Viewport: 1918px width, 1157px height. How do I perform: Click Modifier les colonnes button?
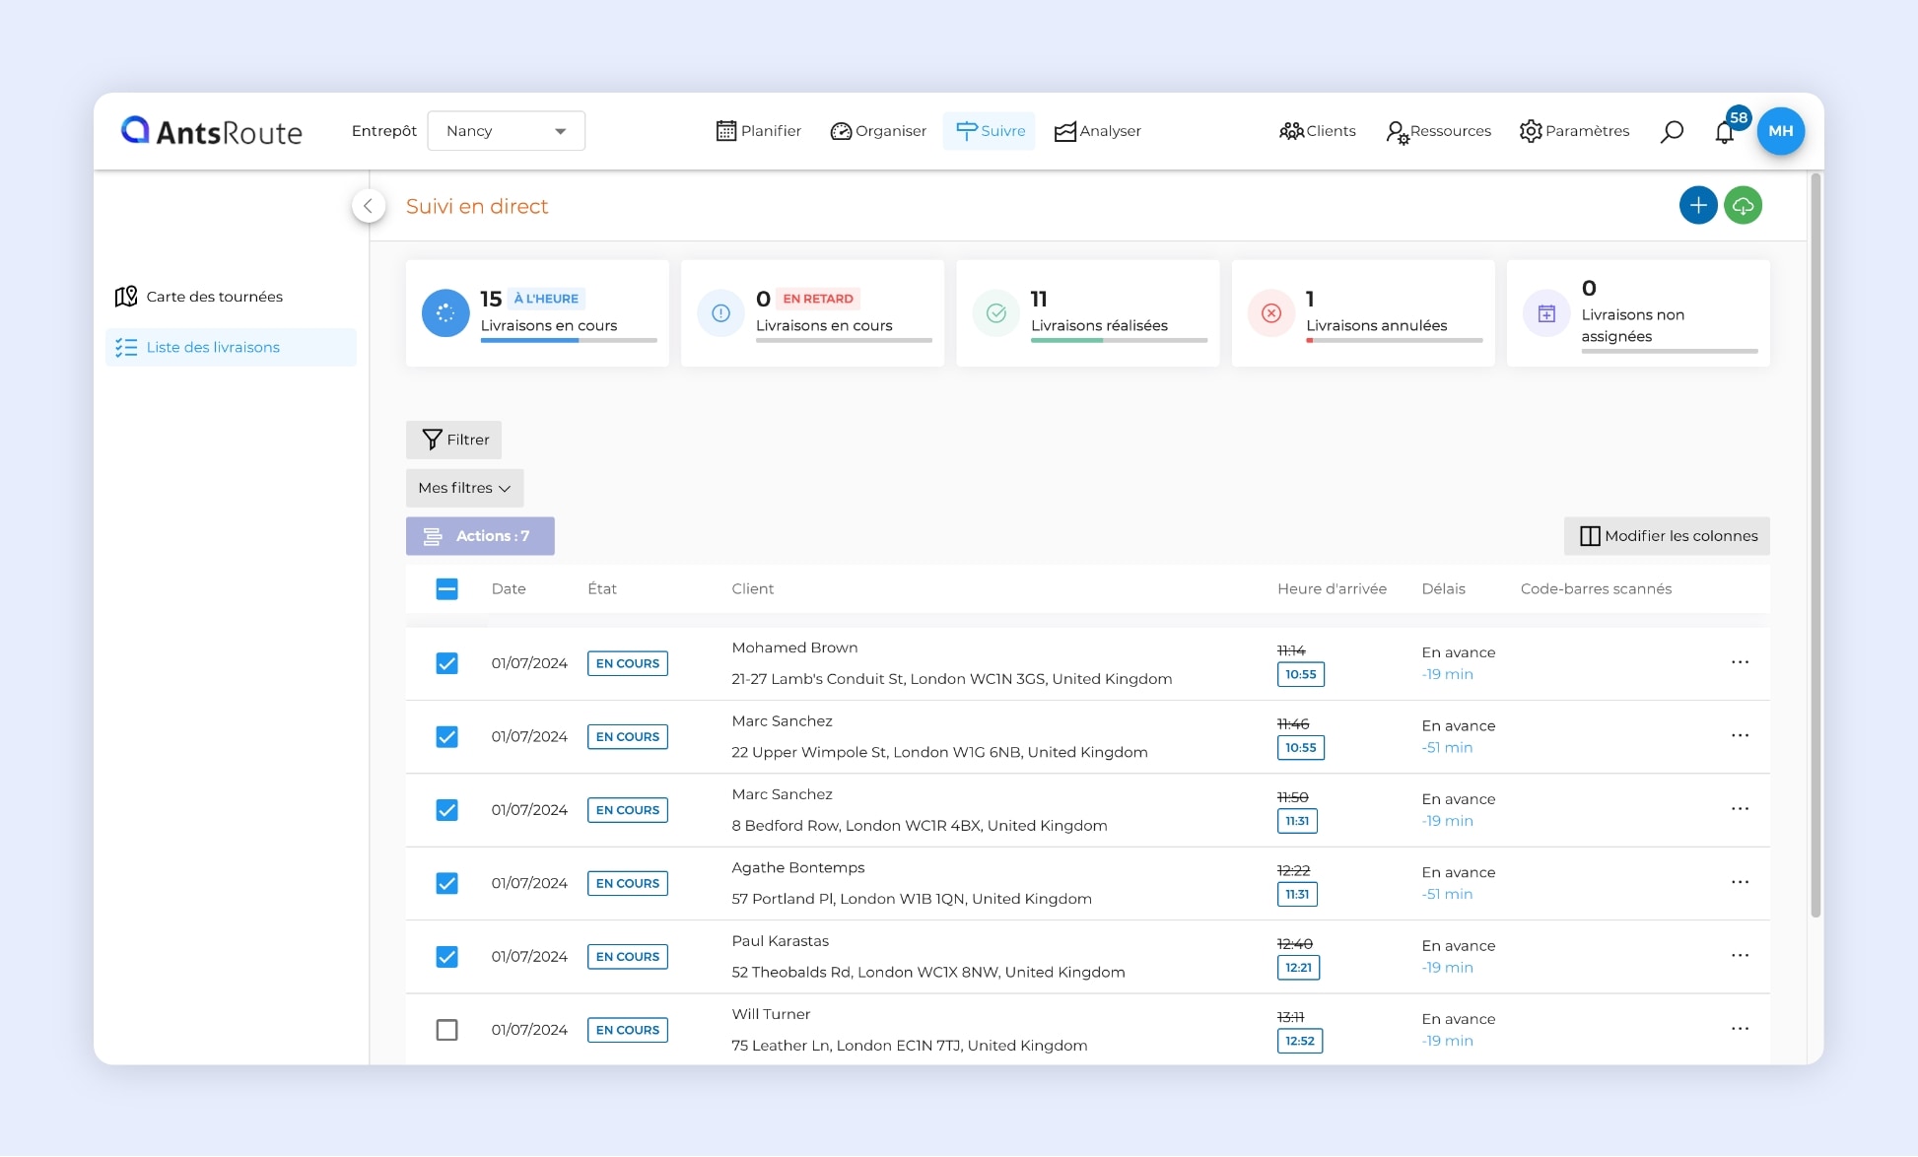point(1667,536)
